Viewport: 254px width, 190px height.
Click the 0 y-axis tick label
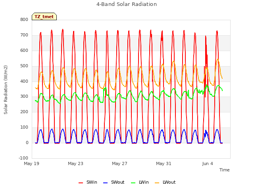click(x=27, y=142)
